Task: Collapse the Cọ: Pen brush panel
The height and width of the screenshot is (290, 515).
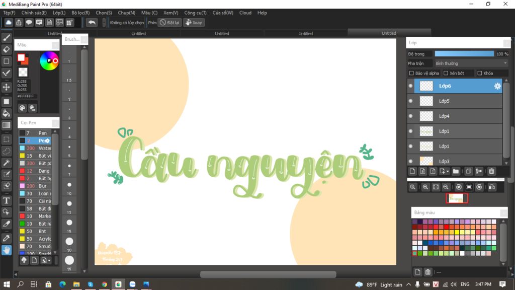Action: (55, 123)
